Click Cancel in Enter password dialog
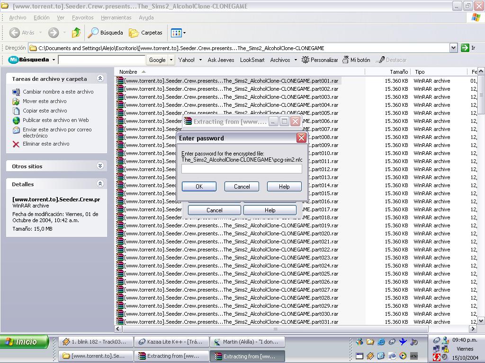This screenshot has width=485, height=363. point(242,186)
